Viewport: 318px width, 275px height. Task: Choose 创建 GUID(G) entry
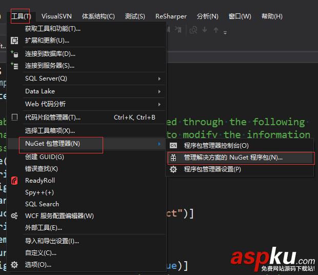(x=45, y=157)
